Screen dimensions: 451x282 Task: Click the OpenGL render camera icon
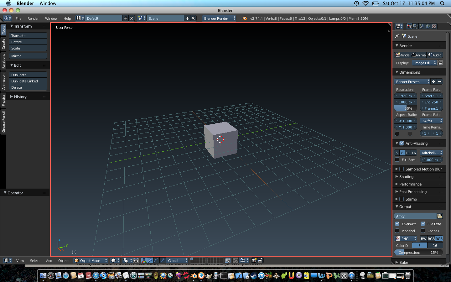click(x=254, y=260)
